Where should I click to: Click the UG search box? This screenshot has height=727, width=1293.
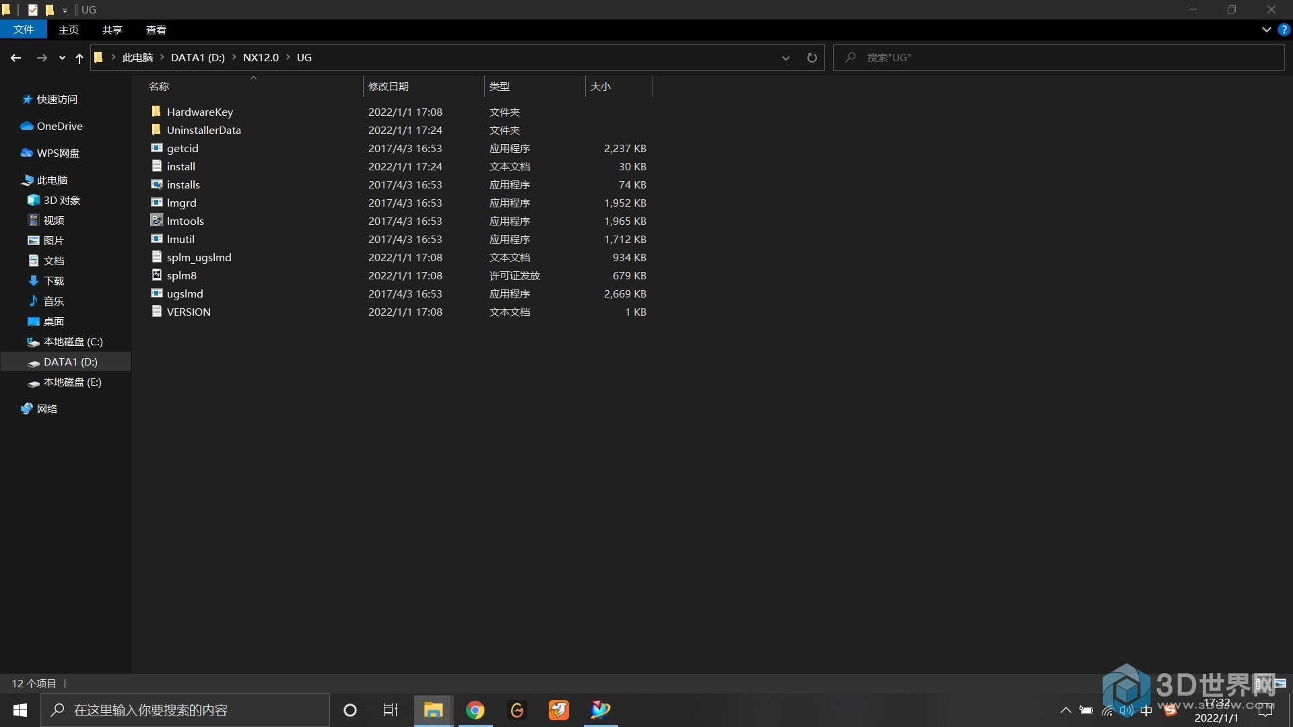coord(1059,58)
